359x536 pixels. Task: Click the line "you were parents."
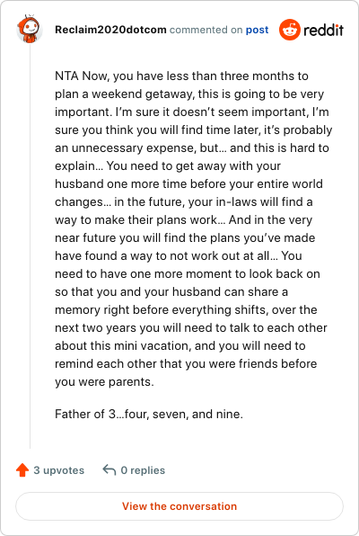(104, 381)
